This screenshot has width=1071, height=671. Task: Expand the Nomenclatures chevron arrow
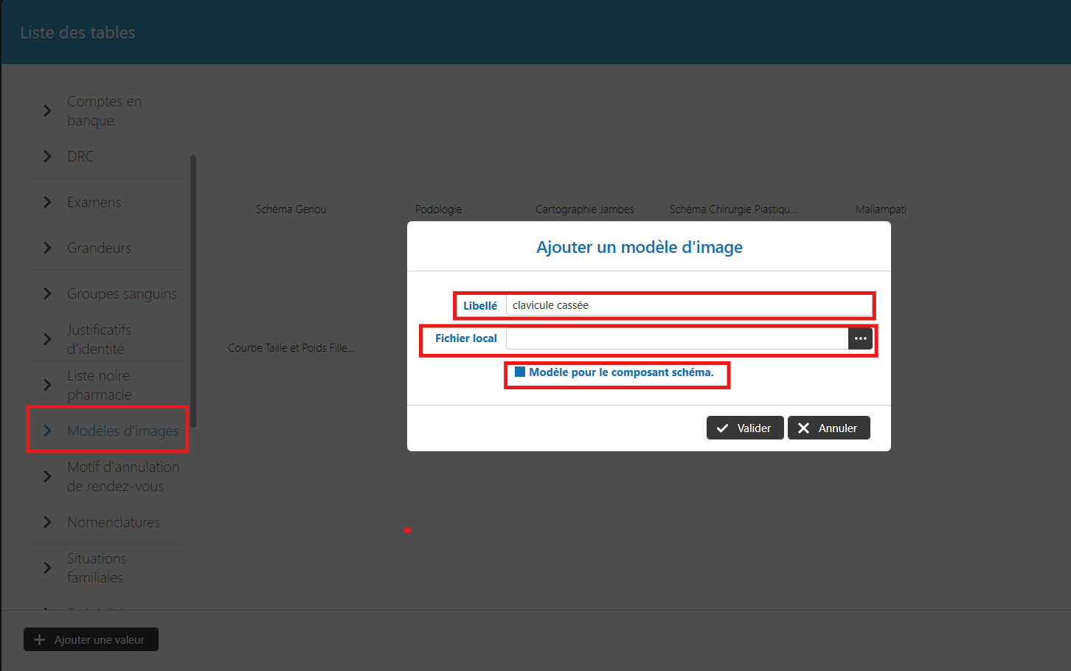pyautogui.click(x=47, y=522)
